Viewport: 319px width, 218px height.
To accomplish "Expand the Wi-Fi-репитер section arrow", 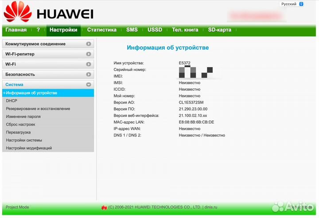I will pyautogui.click(x=89, y=54).
